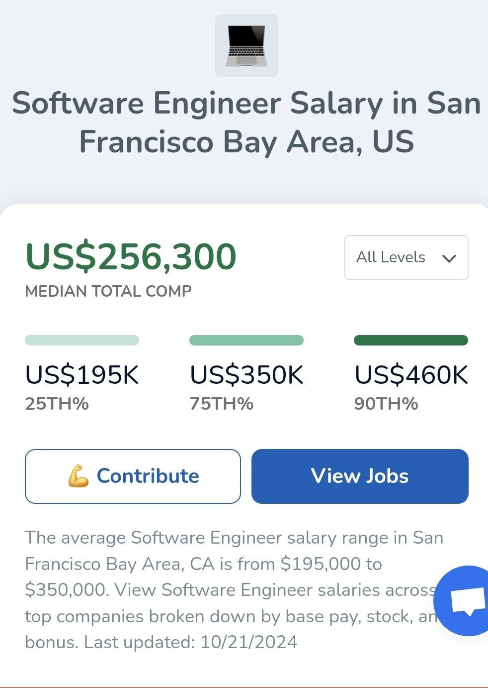Click the View Jobs button
The height and width of the screenshot is (688, 488).
tap(360, 476)
